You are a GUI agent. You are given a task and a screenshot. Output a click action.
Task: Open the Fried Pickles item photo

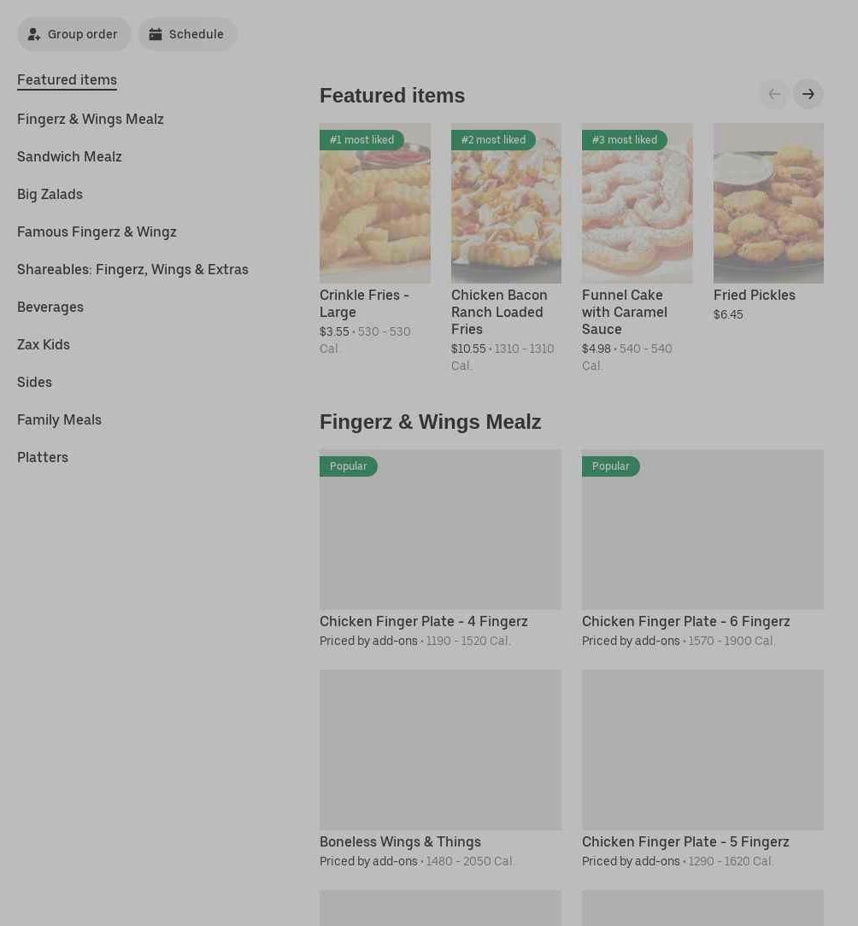pos(768,203)
